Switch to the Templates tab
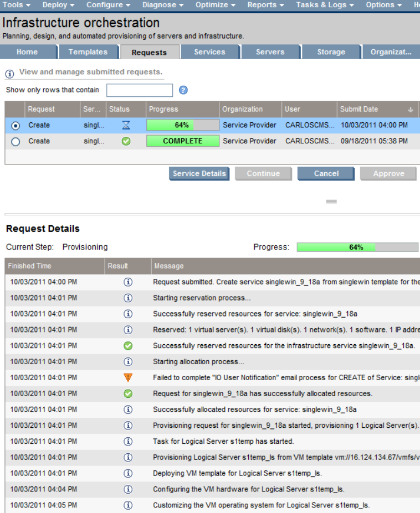 88,52
